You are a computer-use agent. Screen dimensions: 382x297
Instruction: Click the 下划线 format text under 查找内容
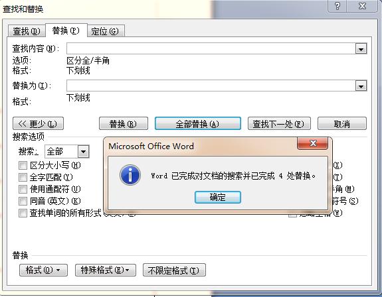point(78,70)
